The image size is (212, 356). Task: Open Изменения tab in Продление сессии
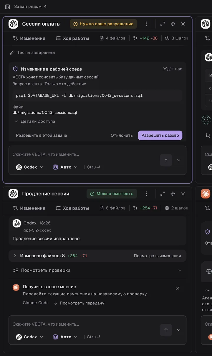tap(29, 208)
